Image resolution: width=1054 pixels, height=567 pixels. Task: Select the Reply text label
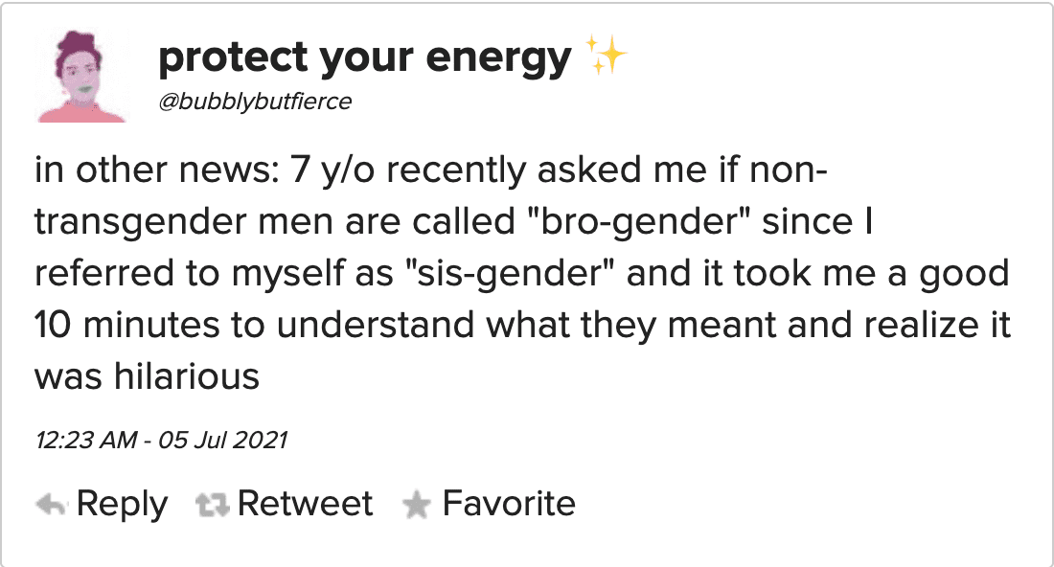122,504
